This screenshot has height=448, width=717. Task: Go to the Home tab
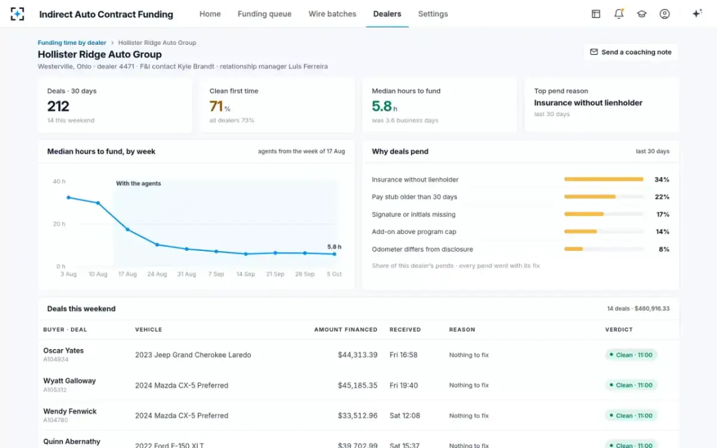click(210, 14)
